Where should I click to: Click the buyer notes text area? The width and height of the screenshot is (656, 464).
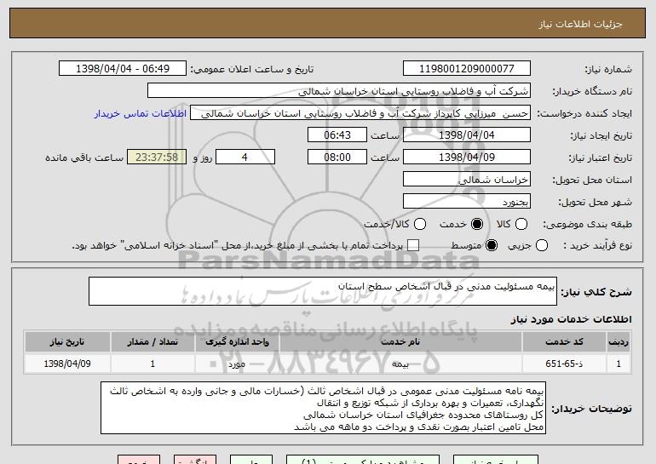[324, 408]
